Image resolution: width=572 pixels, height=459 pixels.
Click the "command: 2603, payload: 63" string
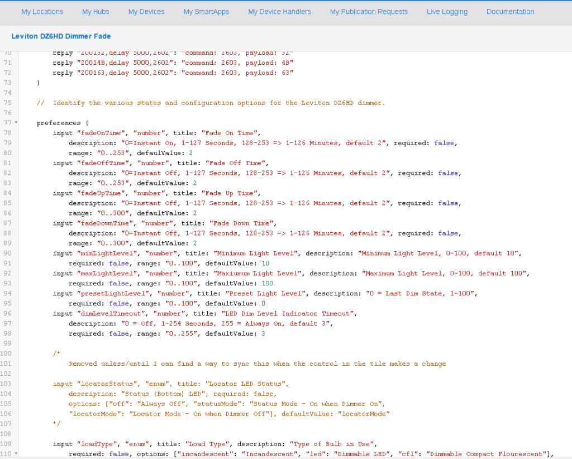(237, 73)
